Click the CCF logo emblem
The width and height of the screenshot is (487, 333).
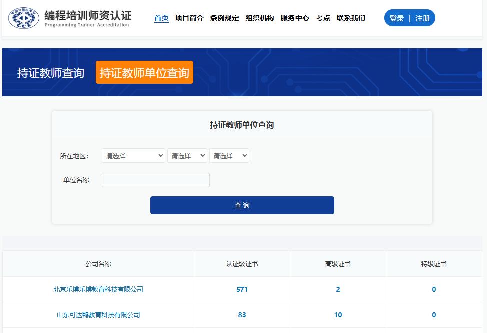(24, 18)
